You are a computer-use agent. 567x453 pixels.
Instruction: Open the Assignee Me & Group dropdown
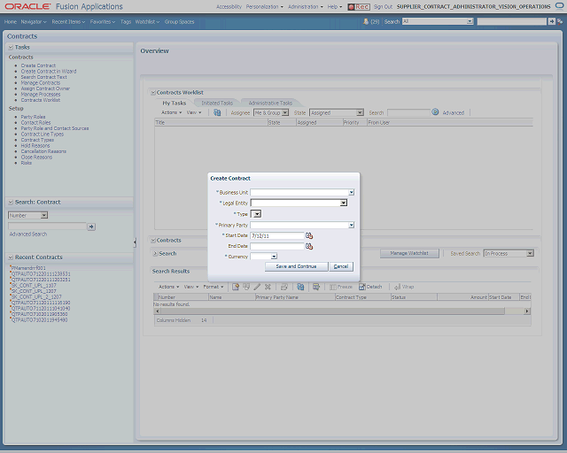(x=271, y=112)
